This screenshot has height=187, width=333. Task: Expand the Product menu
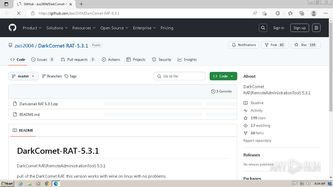(x=32, y=28)
